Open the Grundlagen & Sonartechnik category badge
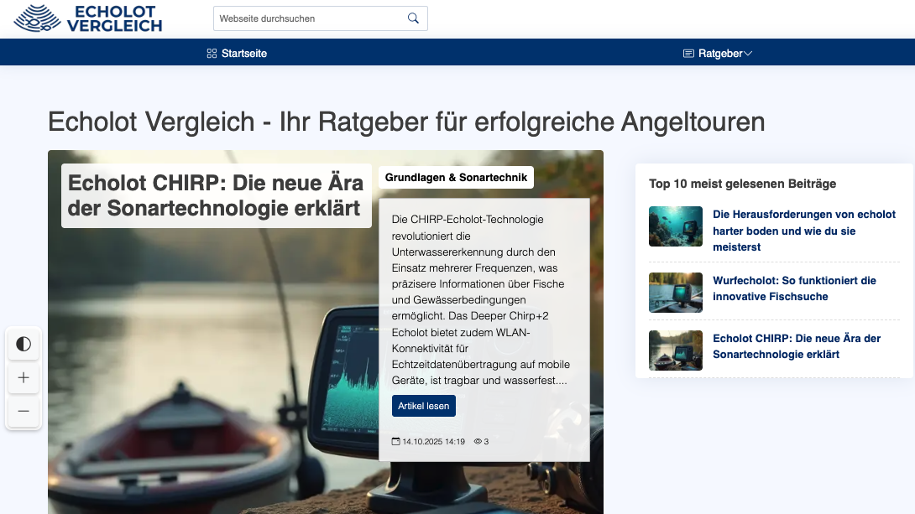 click(x=456, y=177)
